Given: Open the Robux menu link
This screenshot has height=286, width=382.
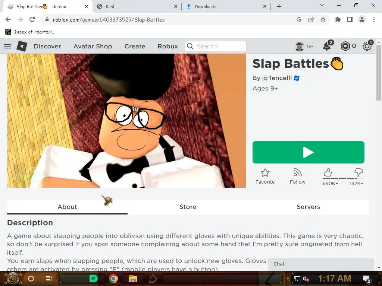Looking at the screenshot, I should (167, 46).
